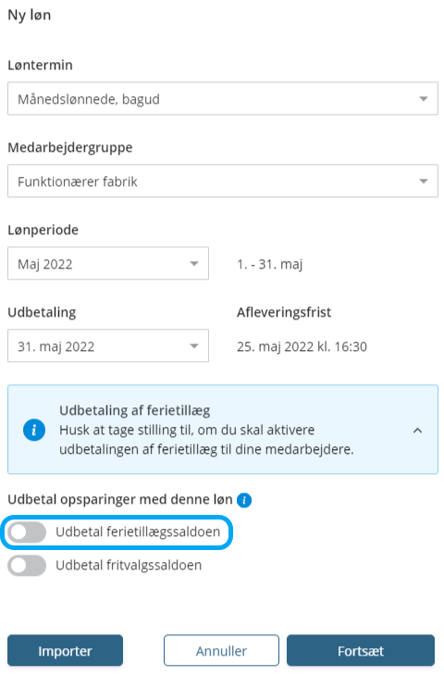Toggle the 'Udbetal fritvalgssaldoen' switch
Screen dimensions: 444x676
tap(27, 565)
